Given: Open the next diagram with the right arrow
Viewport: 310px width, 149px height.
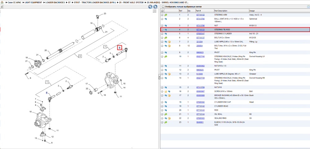Looking at the screenshot, I should pyautogui.click(x=155, y=7).
